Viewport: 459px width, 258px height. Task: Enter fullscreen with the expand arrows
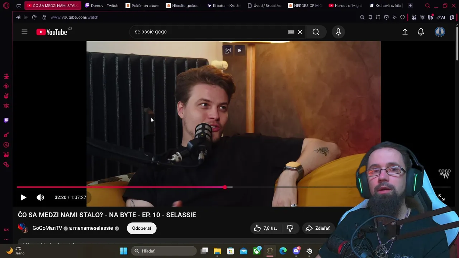pyautogui.click(x=441, y=197)
